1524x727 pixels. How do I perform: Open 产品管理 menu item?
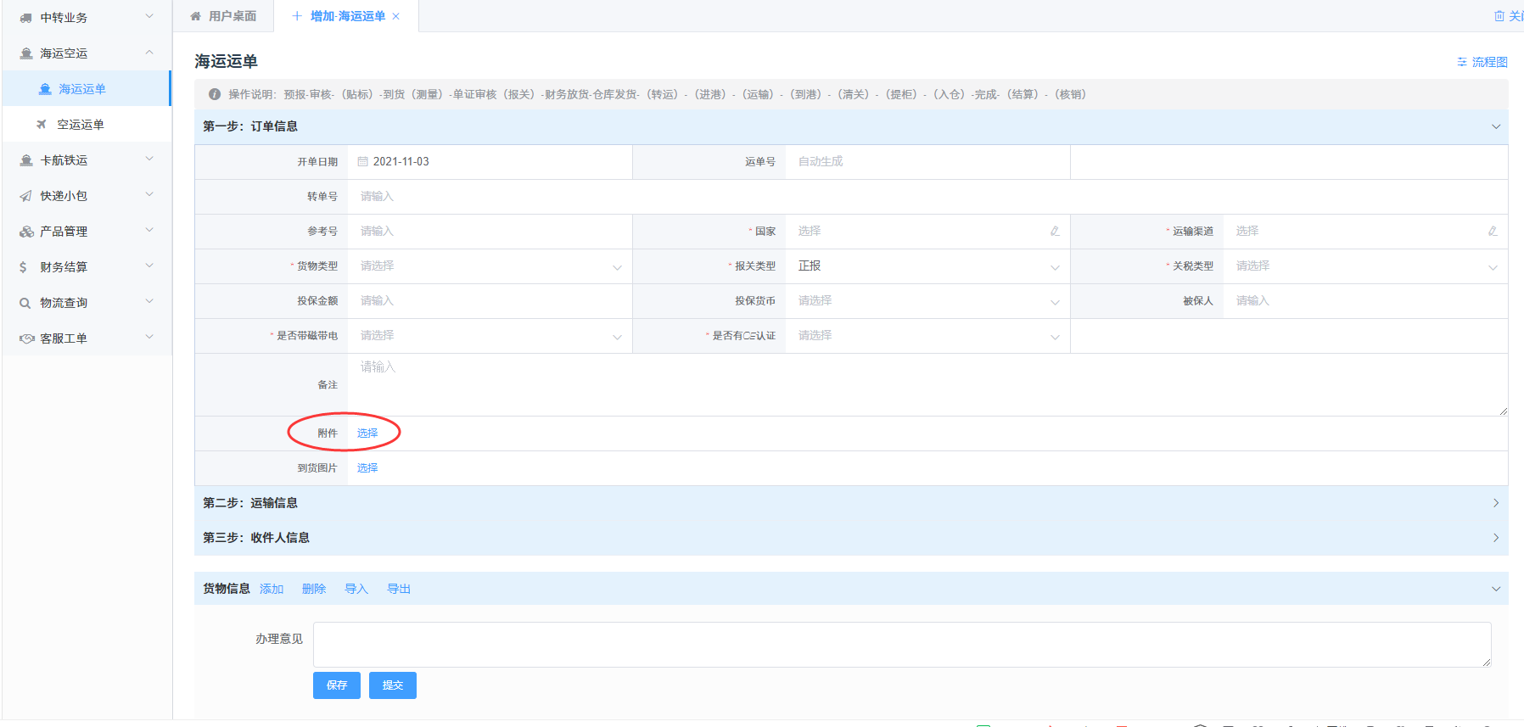click(x=86, y=232)
